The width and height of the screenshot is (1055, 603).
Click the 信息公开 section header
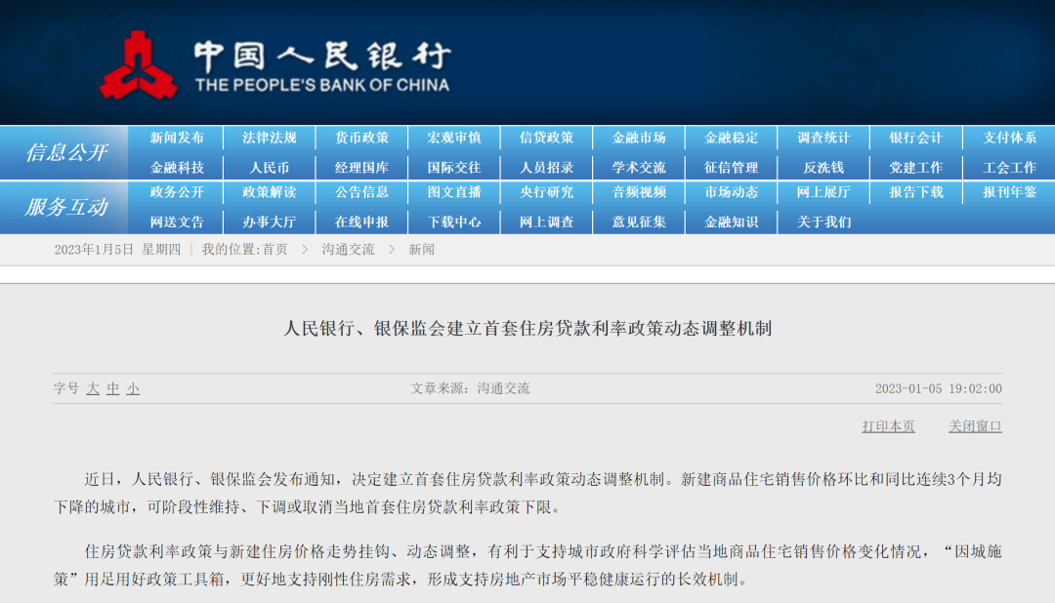[x=66, y=152]
